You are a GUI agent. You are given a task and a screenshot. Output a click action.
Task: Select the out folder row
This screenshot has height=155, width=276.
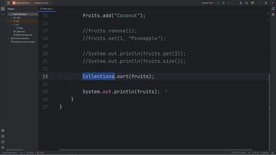(22, 21)
